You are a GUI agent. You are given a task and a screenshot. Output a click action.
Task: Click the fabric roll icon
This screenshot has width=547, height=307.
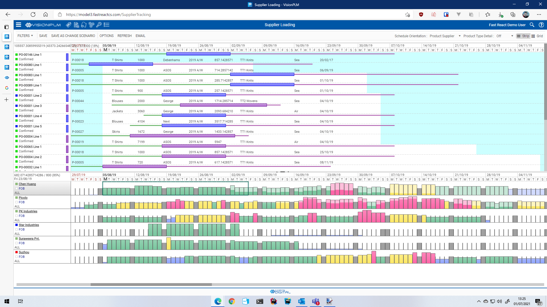84,25
